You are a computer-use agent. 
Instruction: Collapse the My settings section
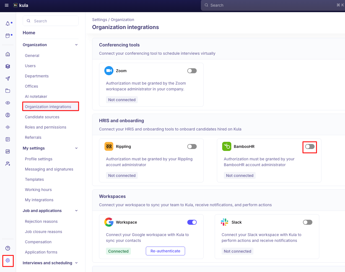(76, 148)
